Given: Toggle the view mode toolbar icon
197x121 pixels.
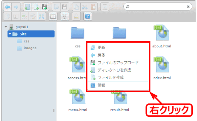Looking at the screenshot, I should tap(53, 16).
